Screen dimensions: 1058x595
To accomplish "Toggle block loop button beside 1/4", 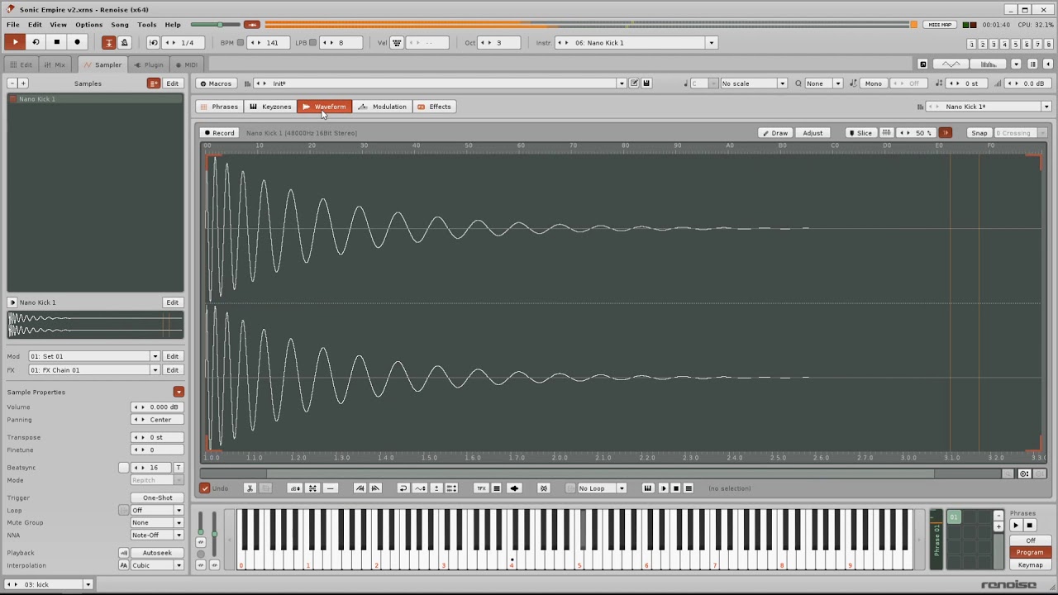I will coord(154,42).
